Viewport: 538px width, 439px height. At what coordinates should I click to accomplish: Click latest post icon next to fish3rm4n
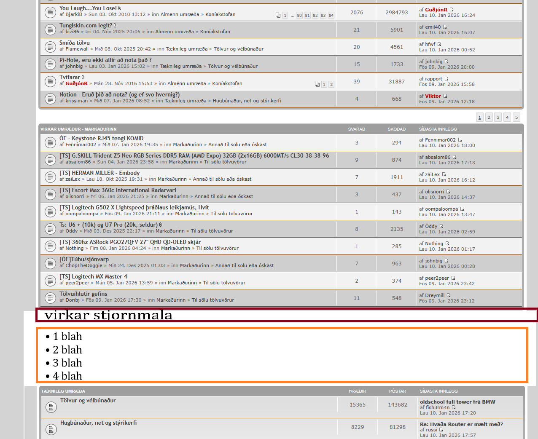[x=454, y=407]
